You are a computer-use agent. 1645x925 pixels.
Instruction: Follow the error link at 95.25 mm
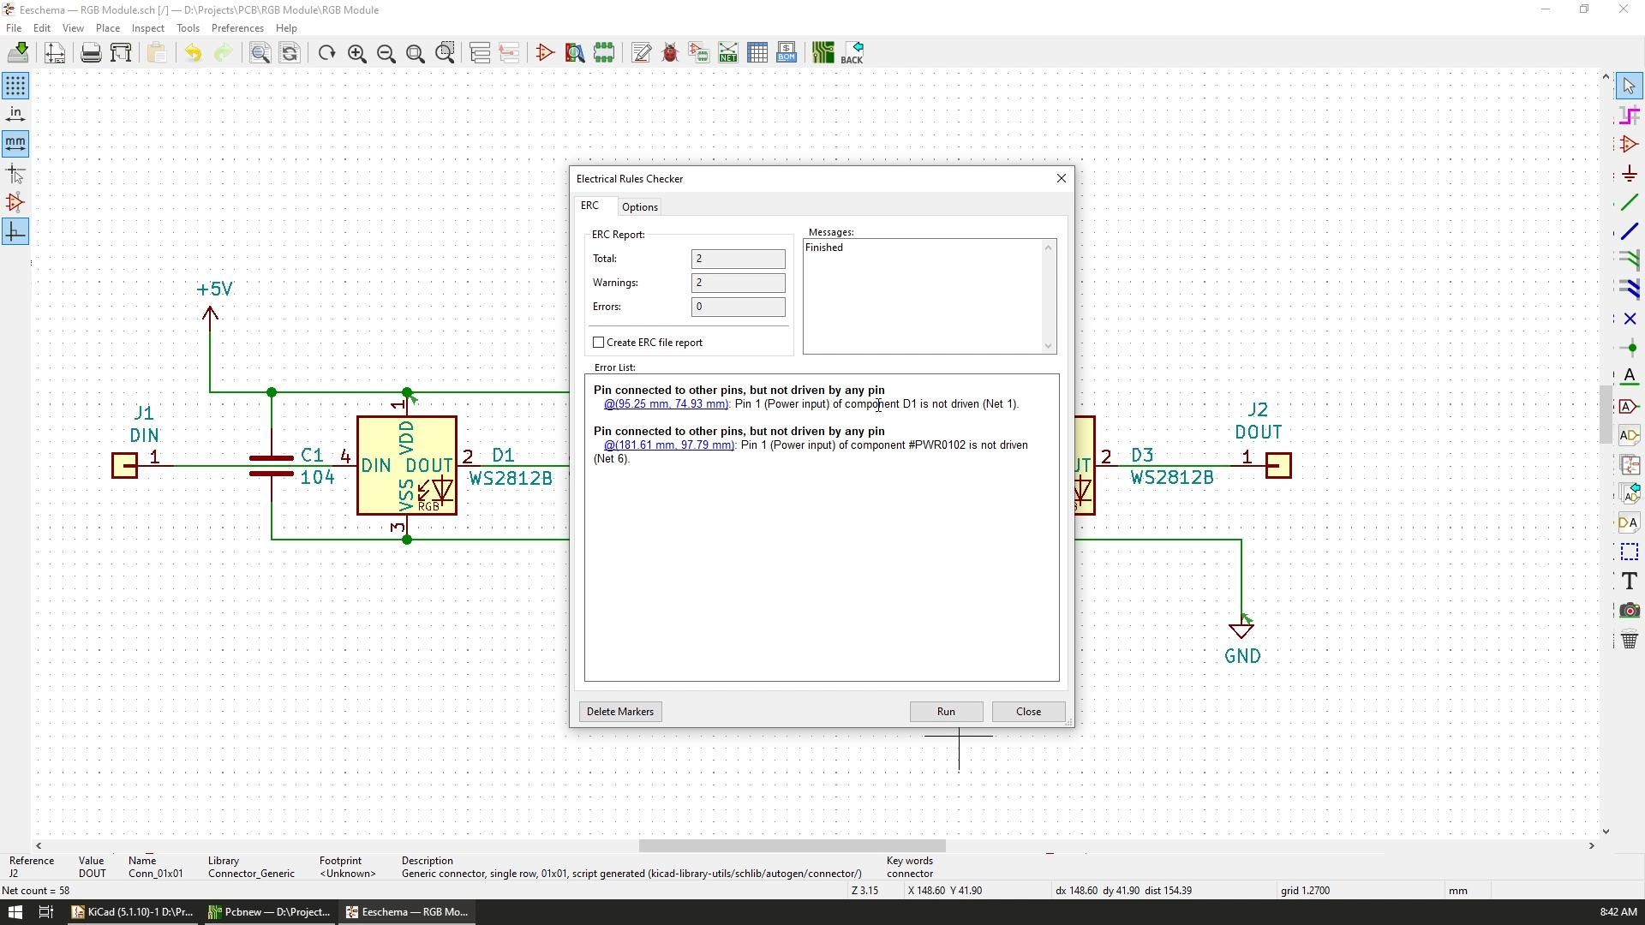(666, 403)
